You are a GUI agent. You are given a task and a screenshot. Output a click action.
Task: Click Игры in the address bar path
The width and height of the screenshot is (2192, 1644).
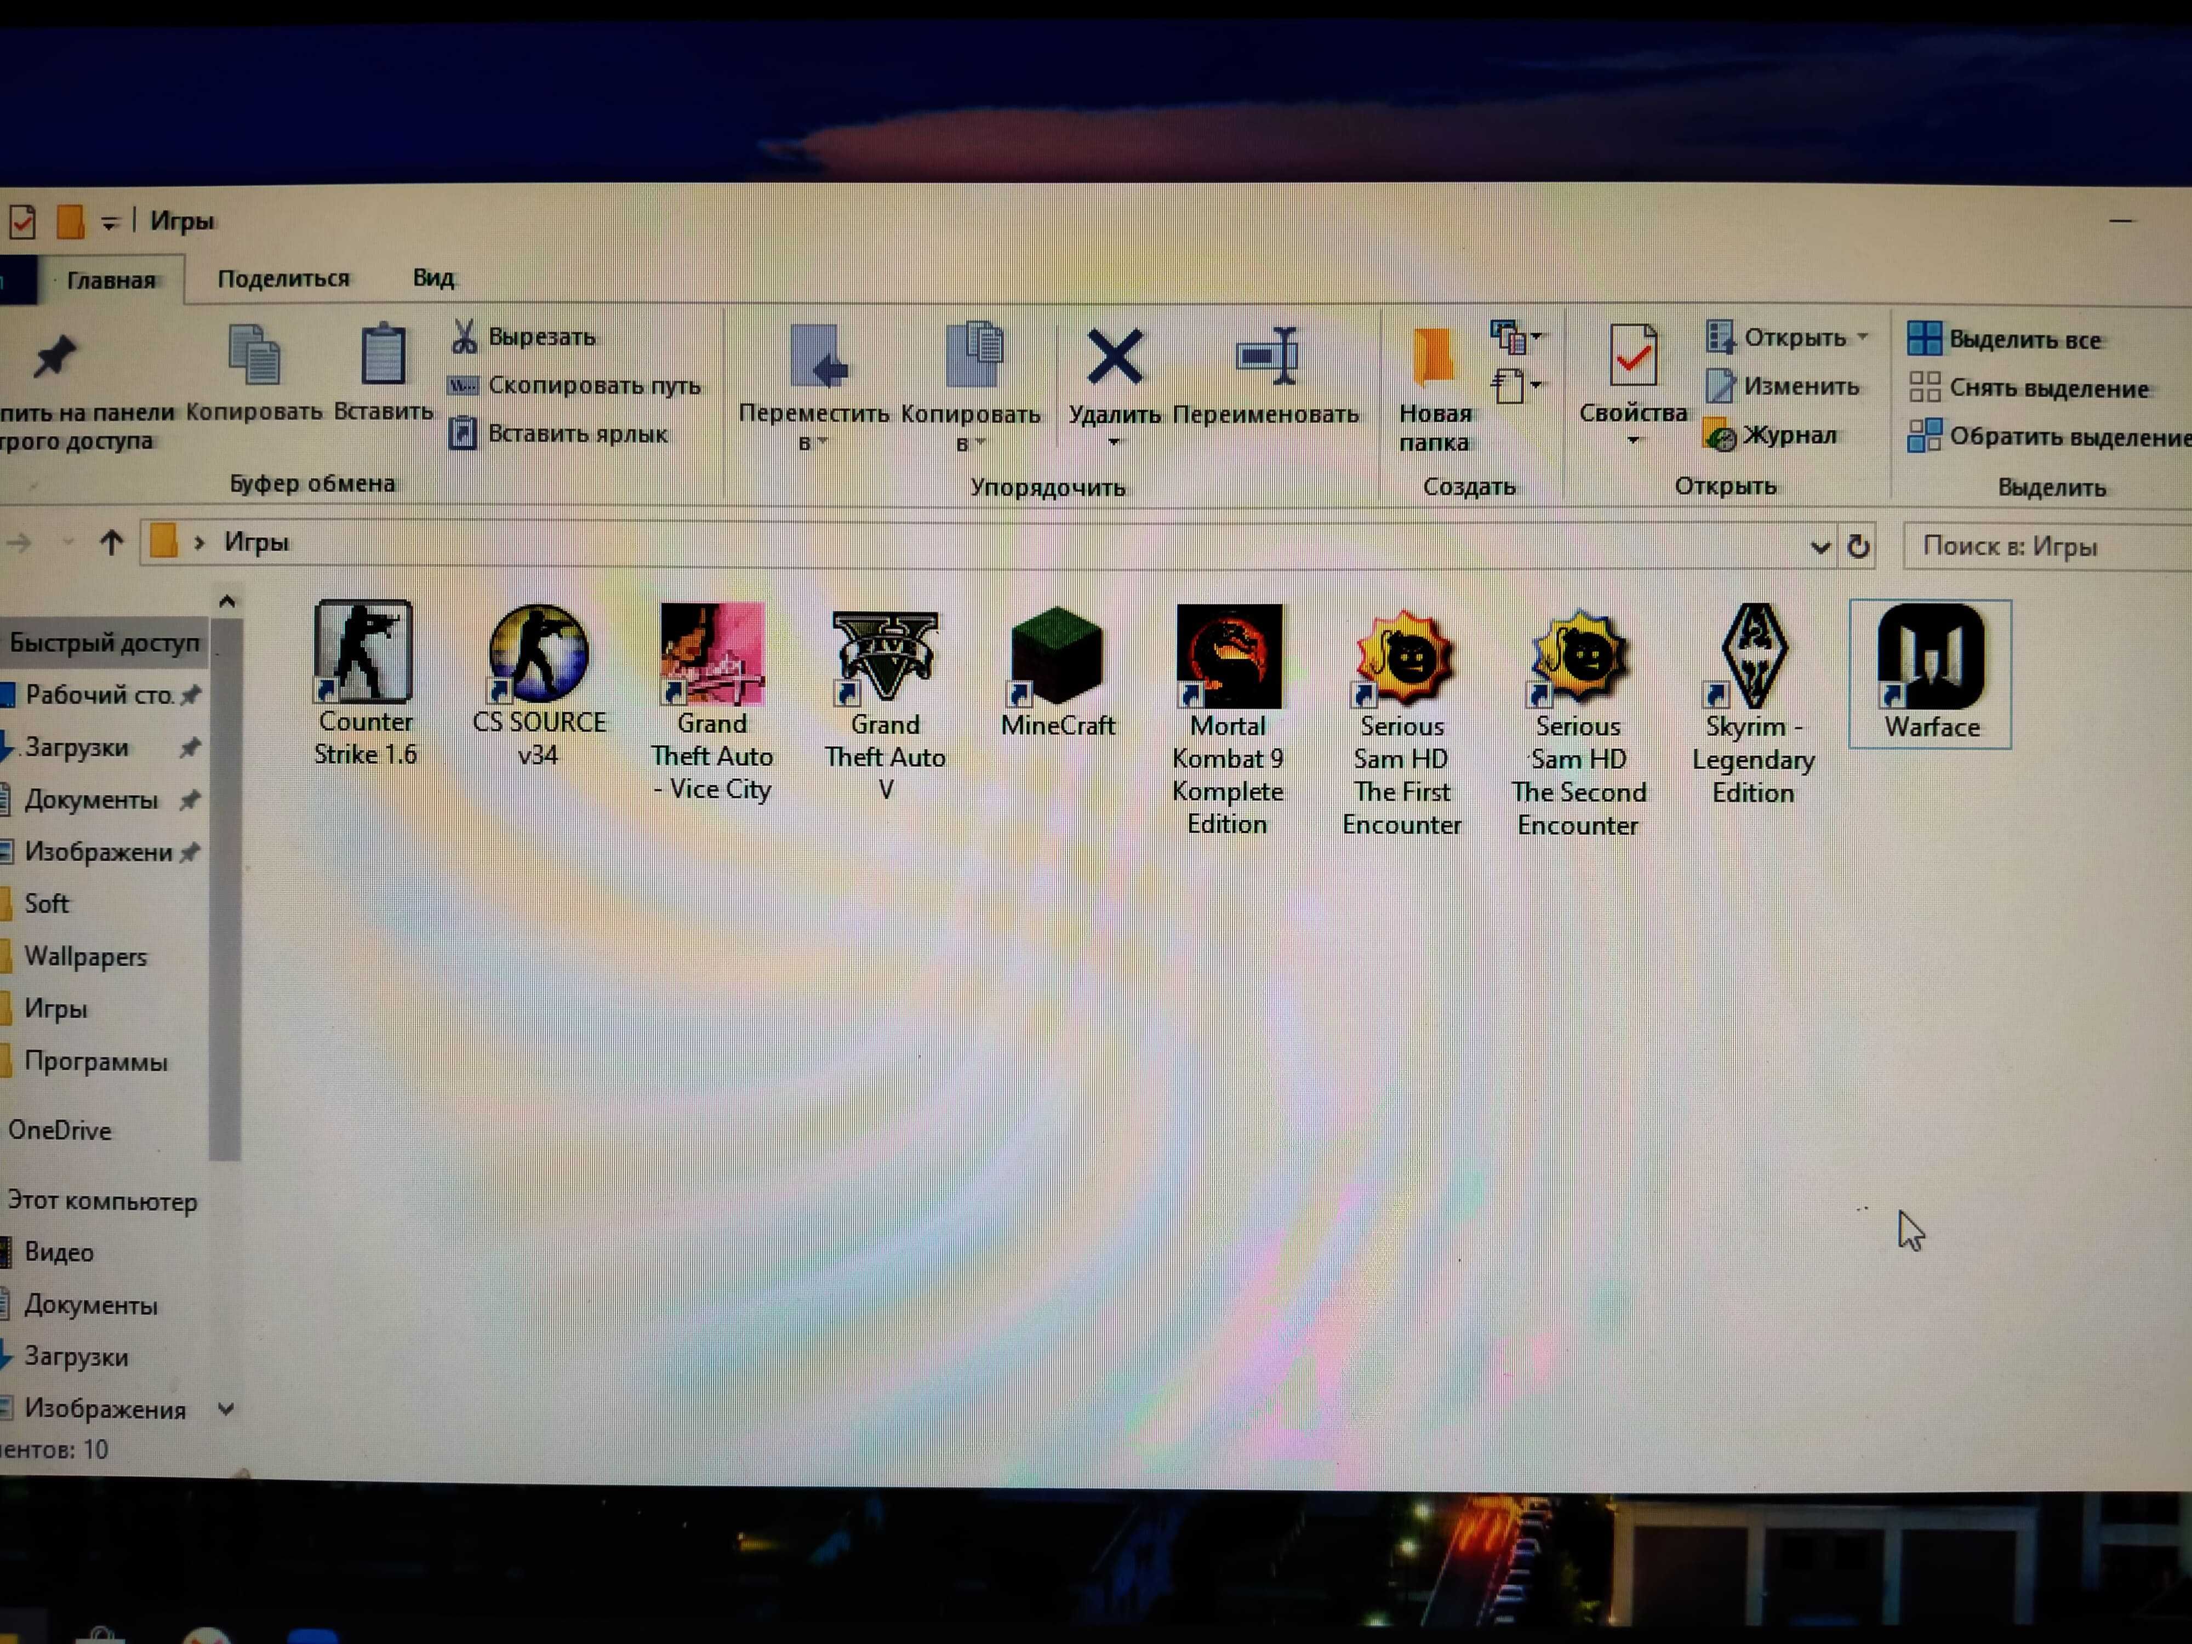[256, 542]
